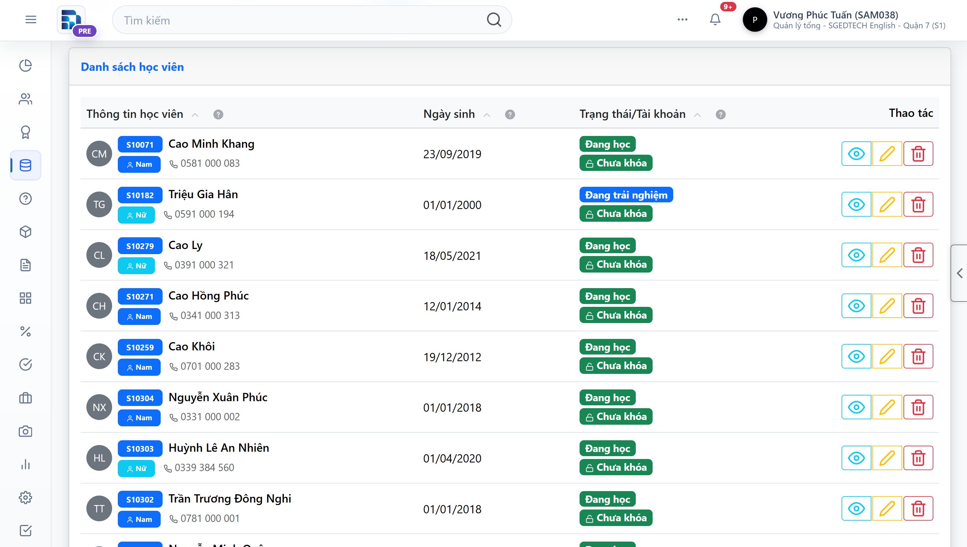This screenshot has height=547, width=967.
Task: Delete student Cao Minh Khang
Action: pos(918,154)
